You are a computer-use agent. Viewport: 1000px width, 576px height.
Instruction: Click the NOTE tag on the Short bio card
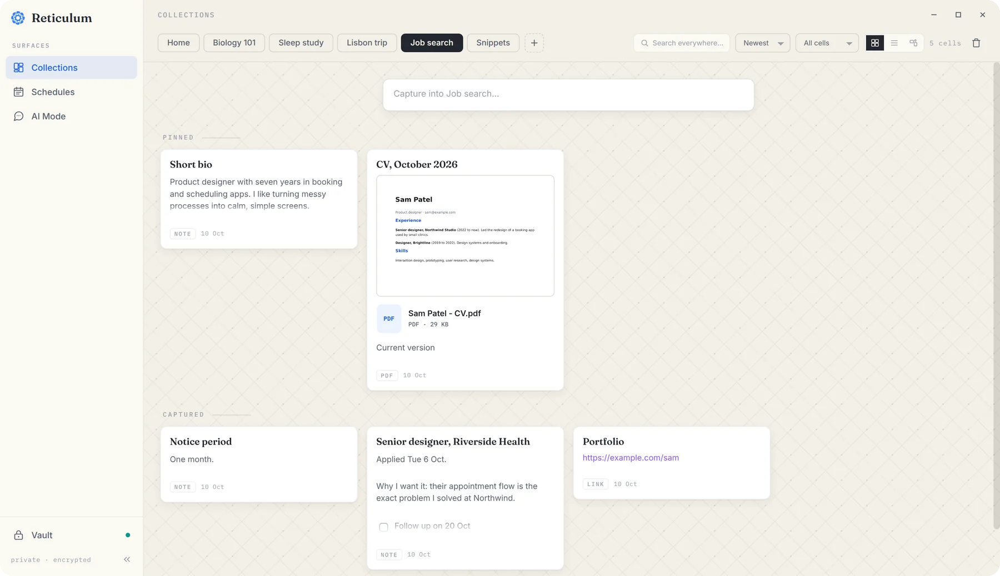[x=182, y=234]
